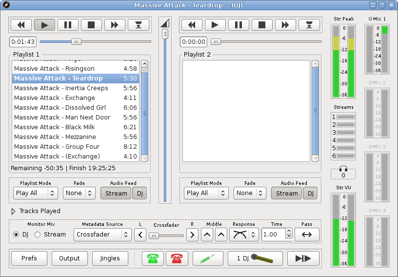The image size is (398, 277).
Task: Select Massive Attack - Dissolved Girl track
Action: point(76,108)
